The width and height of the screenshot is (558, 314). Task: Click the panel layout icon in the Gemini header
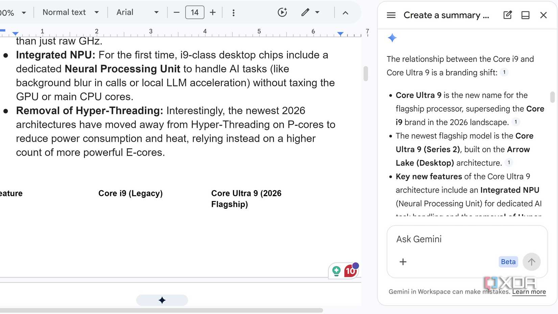coord(525,15)
